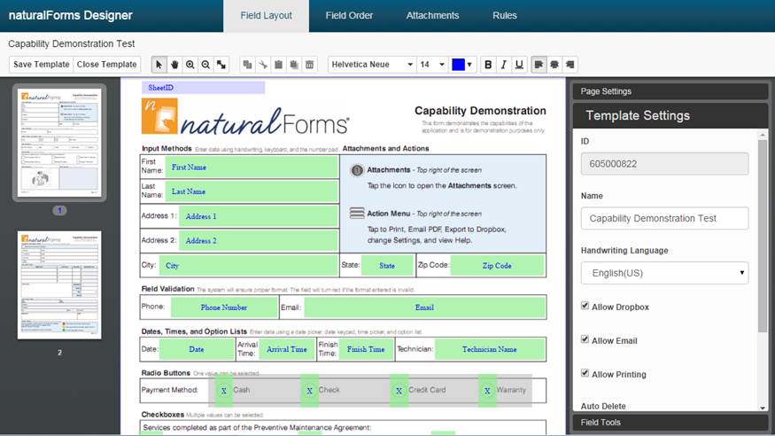Click the template Name input field
Image resolution: width=775 pixels, height=436 pixels.
(x=664, y=218)
